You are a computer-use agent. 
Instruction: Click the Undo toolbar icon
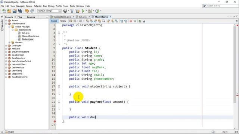coord(27,11)
